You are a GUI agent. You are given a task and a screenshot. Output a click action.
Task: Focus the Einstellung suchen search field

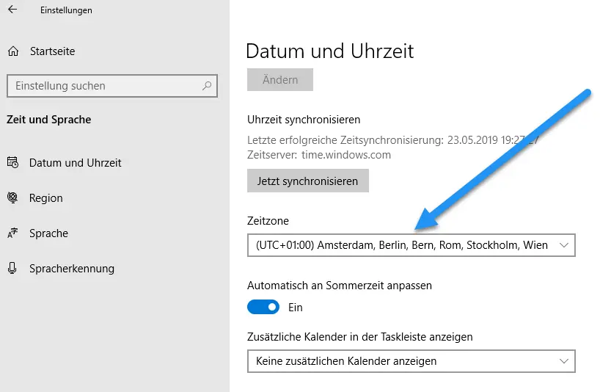pyautogui.click(x=103, y=86)
